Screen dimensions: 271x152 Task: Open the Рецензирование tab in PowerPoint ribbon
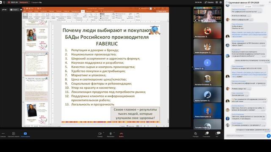pyautogui.click(x=75, y=11)
